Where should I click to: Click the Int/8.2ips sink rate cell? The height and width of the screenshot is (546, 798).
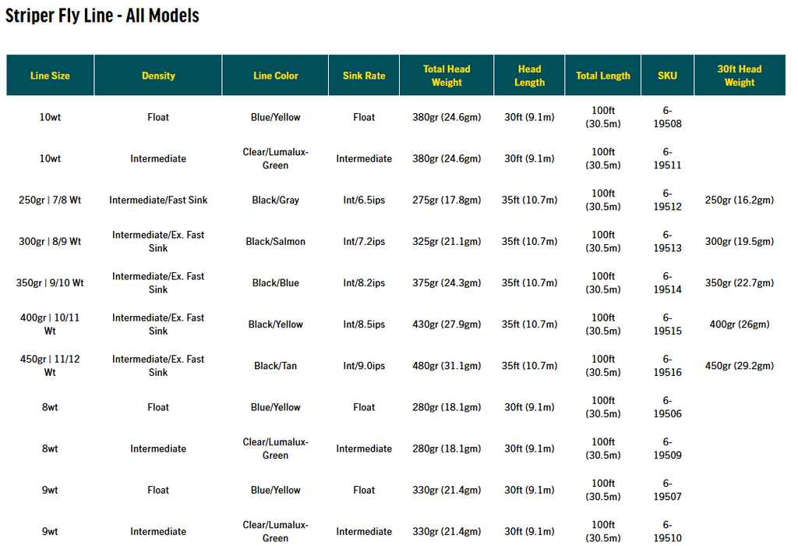point(364,282)
